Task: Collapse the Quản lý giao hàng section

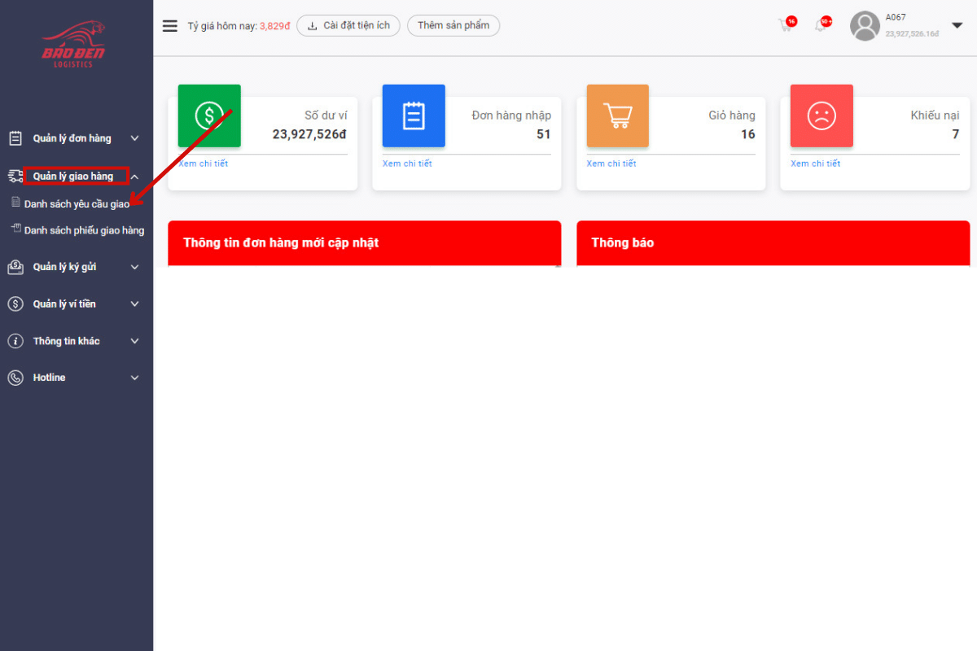Action: pyautogui.click(x=135, y=177)
